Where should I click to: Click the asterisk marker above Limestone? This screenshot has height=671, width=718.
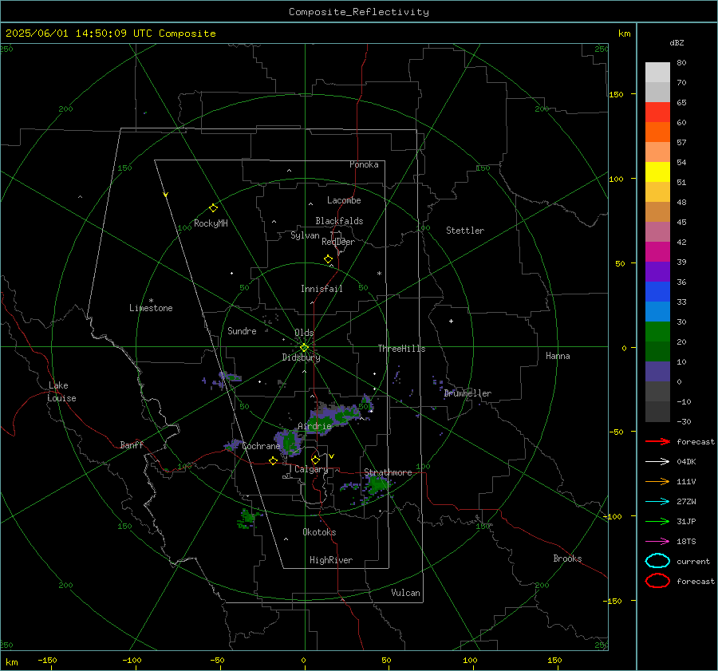(151, 301)
